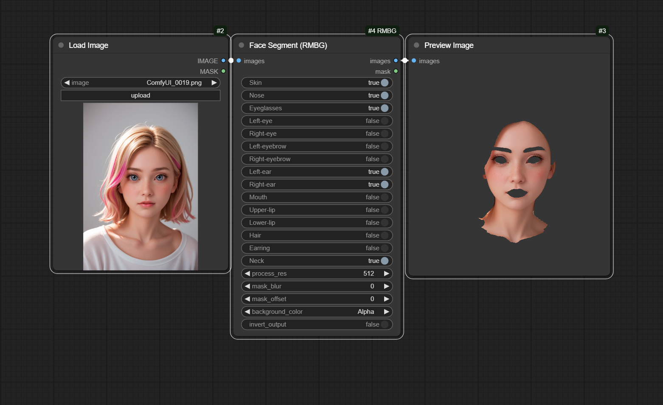This screenshot has width=663, height=405.
Task: Toggle the Skin segment off
Action: [384, 83]
